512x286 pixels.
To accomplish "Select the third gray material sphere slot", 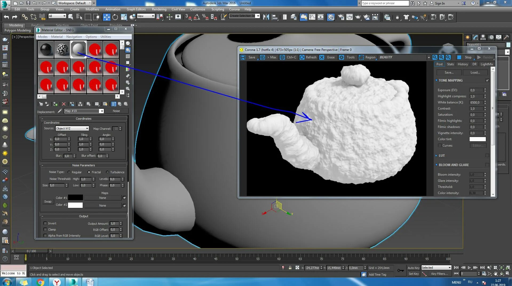I will click(x=78, y=50).
